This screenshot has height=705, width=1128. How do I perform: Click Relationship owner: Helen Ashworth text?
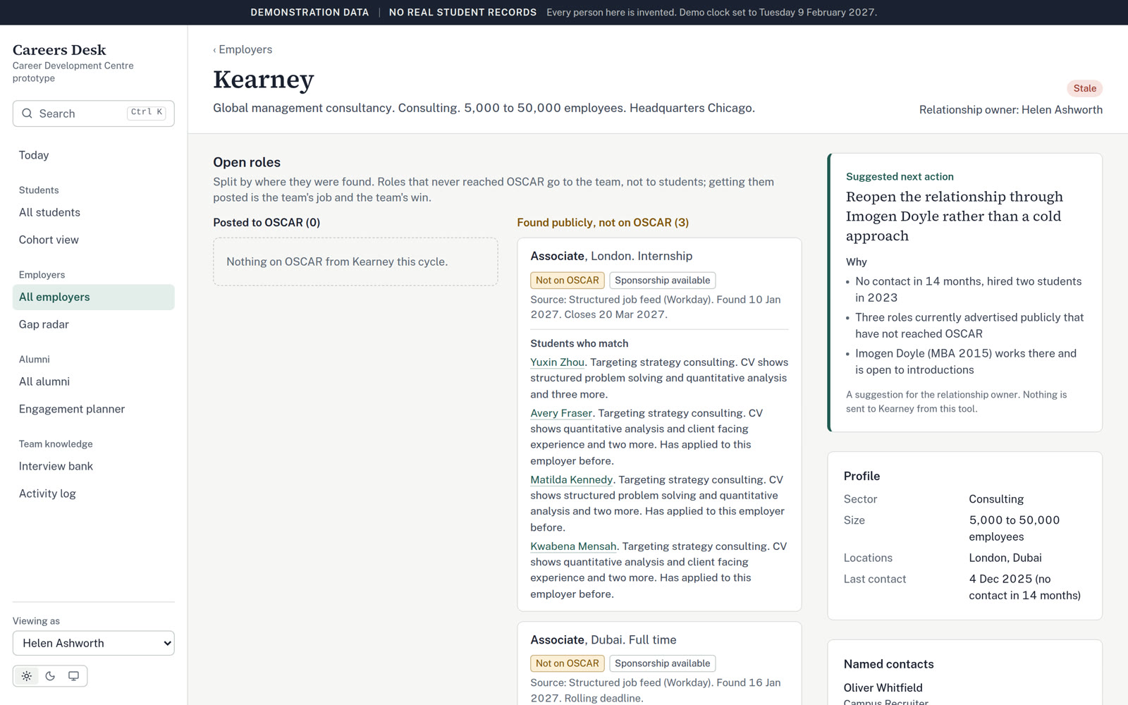tap(1010, 109)
